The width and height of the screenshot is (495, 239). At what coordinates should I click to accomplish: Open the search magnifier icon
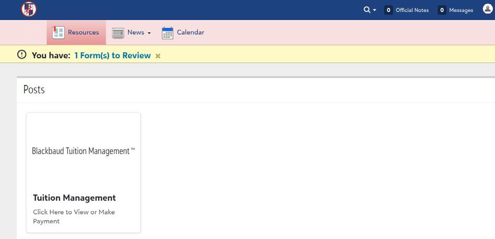[x=366, y=10]
